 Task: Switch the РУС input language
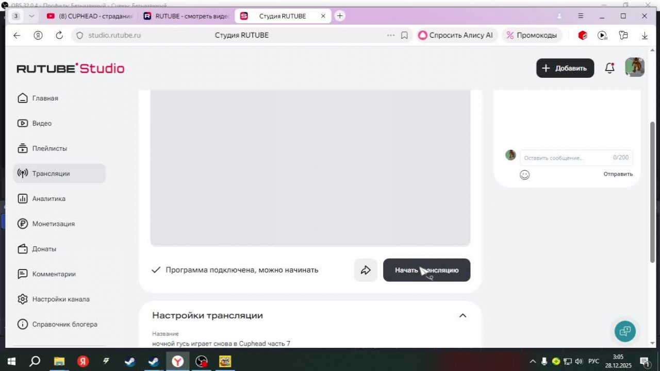[x=594, y=361]
